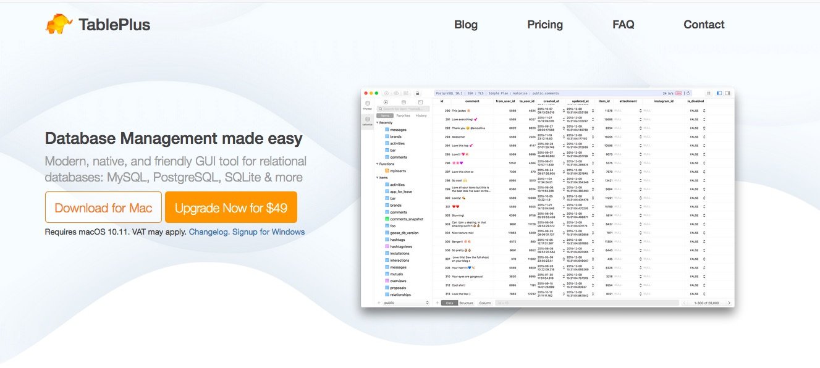Screen dimensions: 820x368
Task: Click the Download for Mac button
Action: point(103,207)
